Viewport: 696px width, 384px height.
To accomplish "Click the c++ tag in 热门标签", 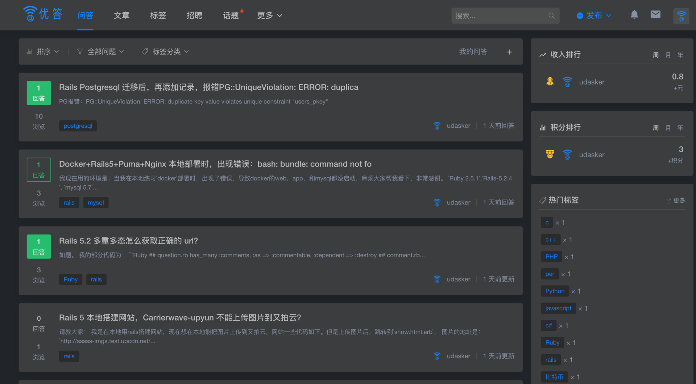I will (550, 240).
